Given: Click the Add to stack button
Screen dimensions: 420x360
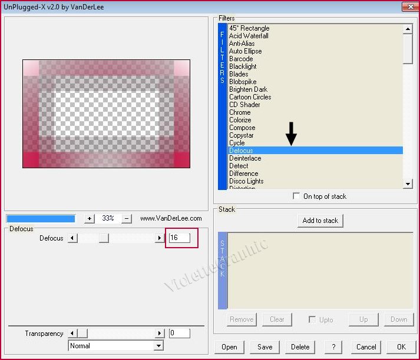Looking at the screenshot, I should (320, 221).
